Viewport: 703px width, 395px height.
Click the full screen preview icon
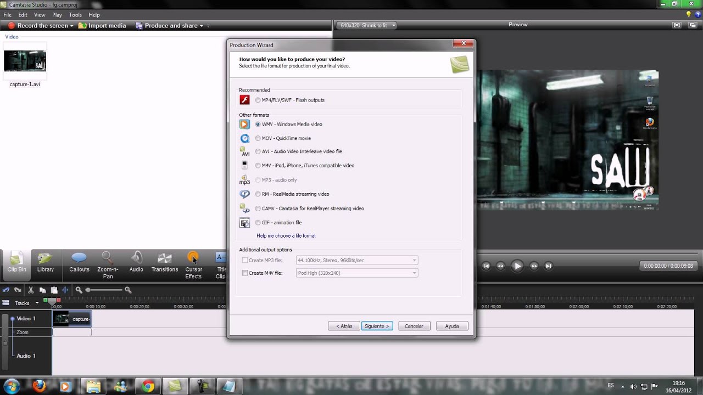point(677,25)
